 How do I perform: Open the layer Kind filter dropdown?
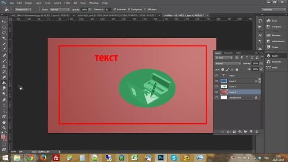[x=224, y=58]
